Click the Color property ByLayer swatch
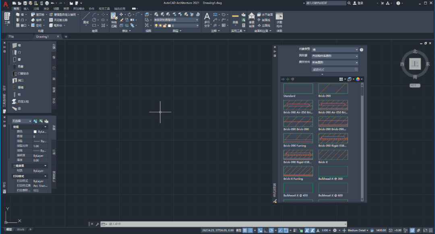The height and width of the screenshot is (234, 435). [35, 132]
